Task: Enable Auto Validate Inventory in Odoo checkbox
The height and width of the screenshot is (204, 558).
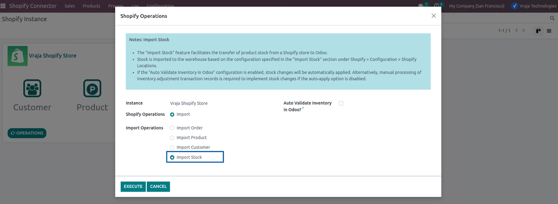Action: tap(341, 103)
